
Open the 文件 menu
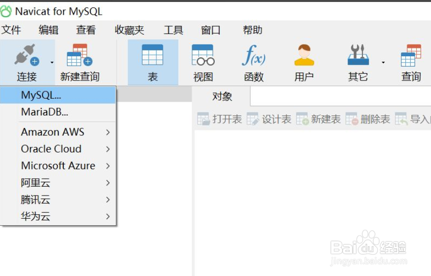[x=11, y=30]
